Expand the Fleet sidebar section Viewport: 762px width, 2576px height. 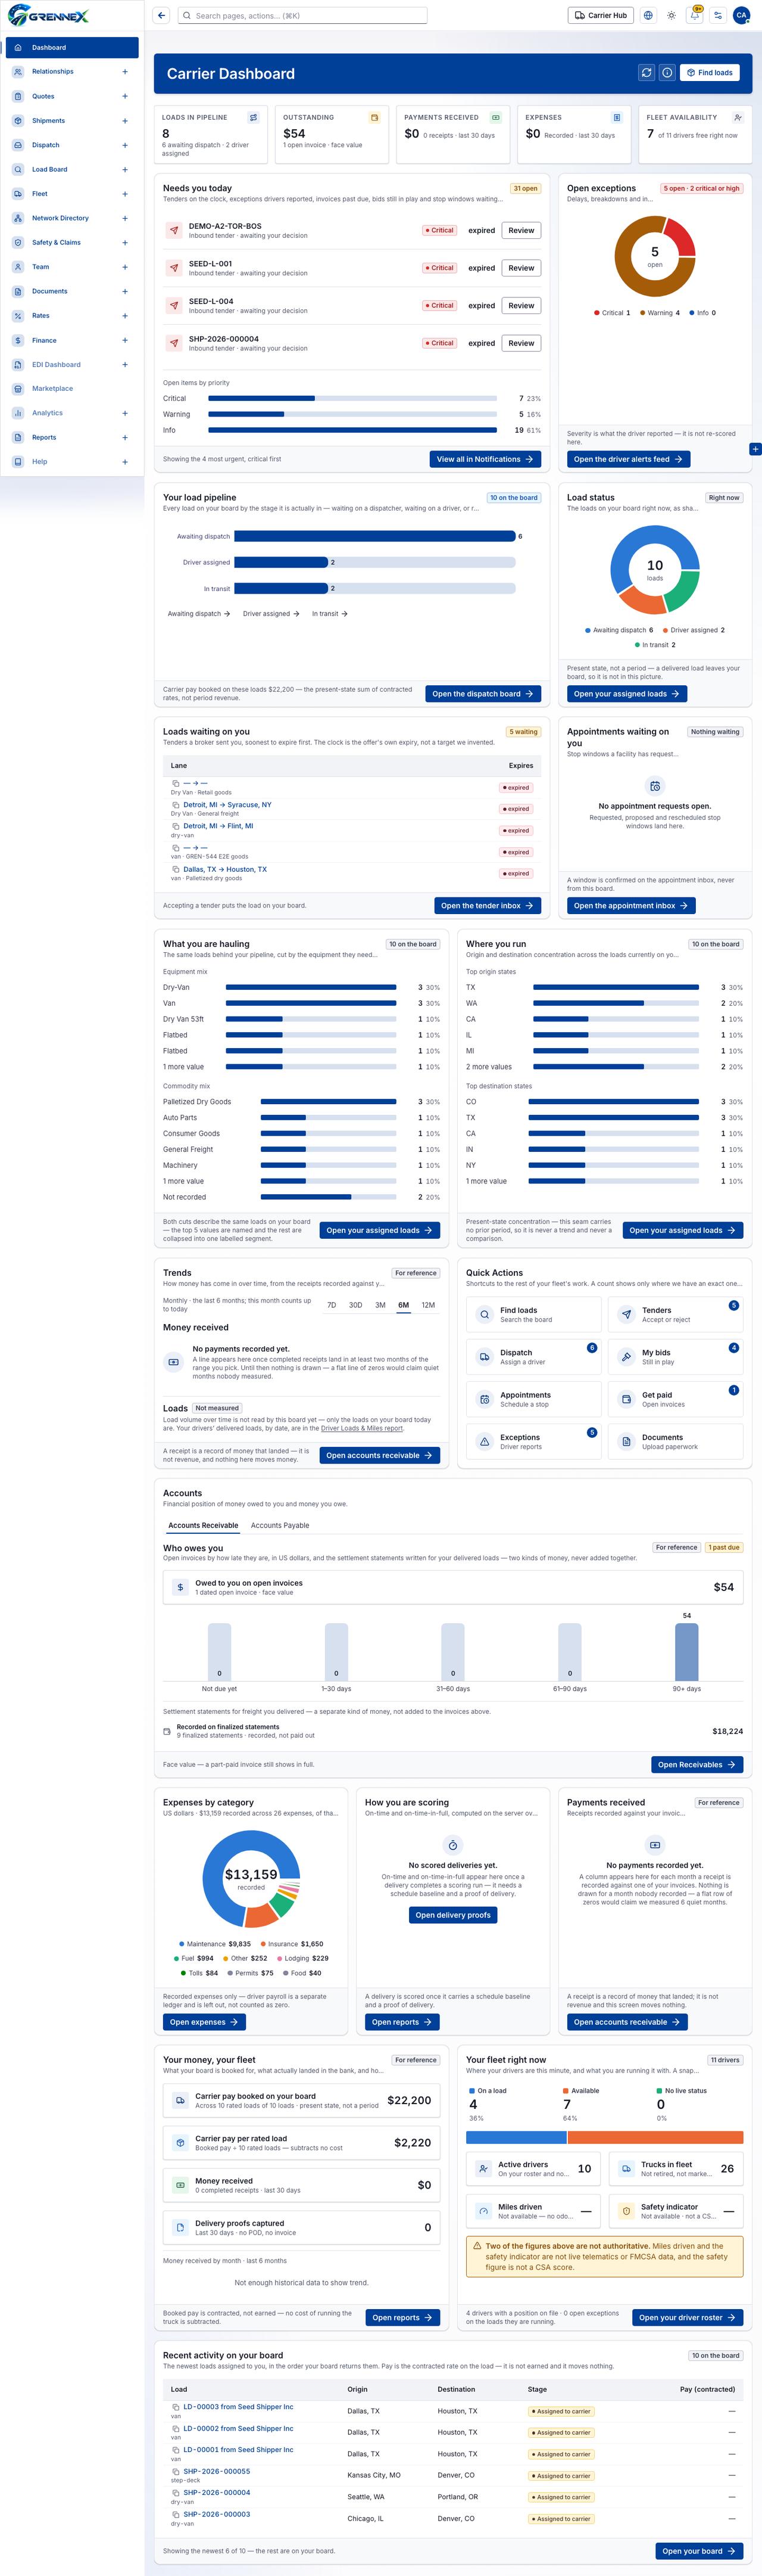(x=125, y=194)
